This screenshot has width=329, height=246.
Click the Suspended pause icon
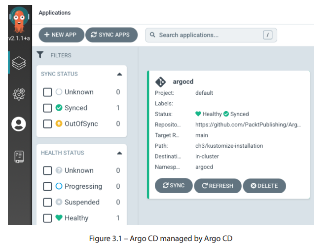click(x=59, y=202)
